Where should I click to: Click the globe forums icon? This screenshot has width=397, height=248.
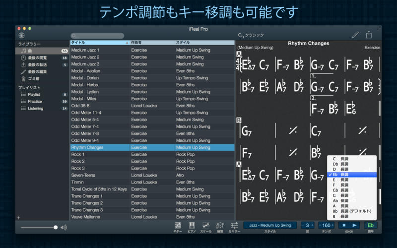tap(21, 35)
